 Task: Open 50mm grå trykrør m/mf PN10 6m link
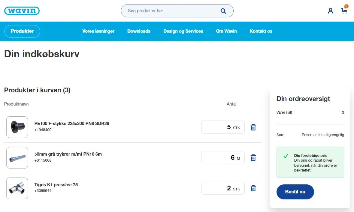pos(68,154)
